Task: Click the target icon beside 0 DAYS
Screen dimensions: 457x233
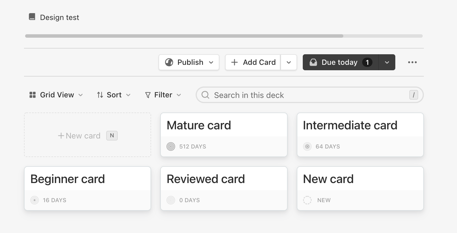Action: [x=171, y=200]
